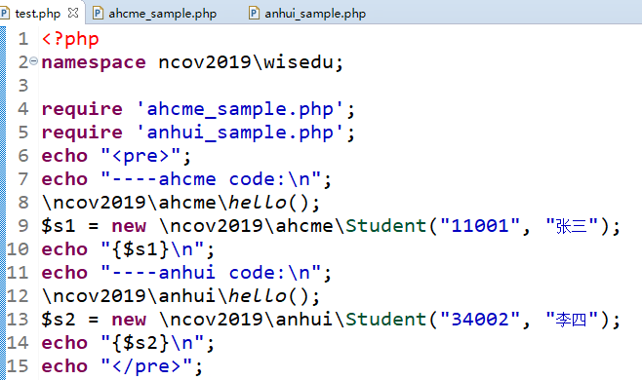This screenshot has height=380, width=642.
Task: Click the PHP file icon on ahcme_sample.php tab
Action: point(98,14)
